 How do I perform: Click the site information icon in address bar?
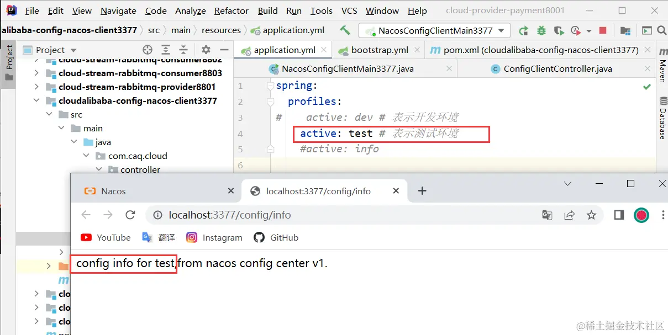pyautogui.click(x=157, y=215)
